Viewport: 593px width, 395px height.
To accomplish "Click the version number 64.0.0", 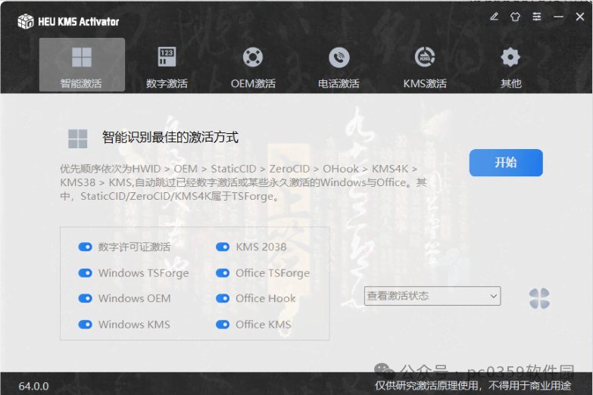I will [x=33, y=386].
